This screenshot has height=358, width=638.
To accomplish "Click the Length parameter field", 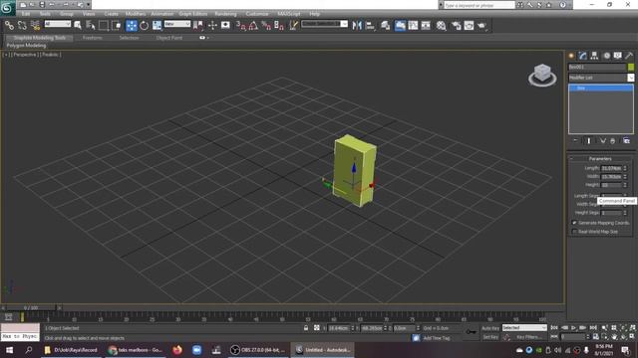I will pyautogui.click(x=611, y=168).
